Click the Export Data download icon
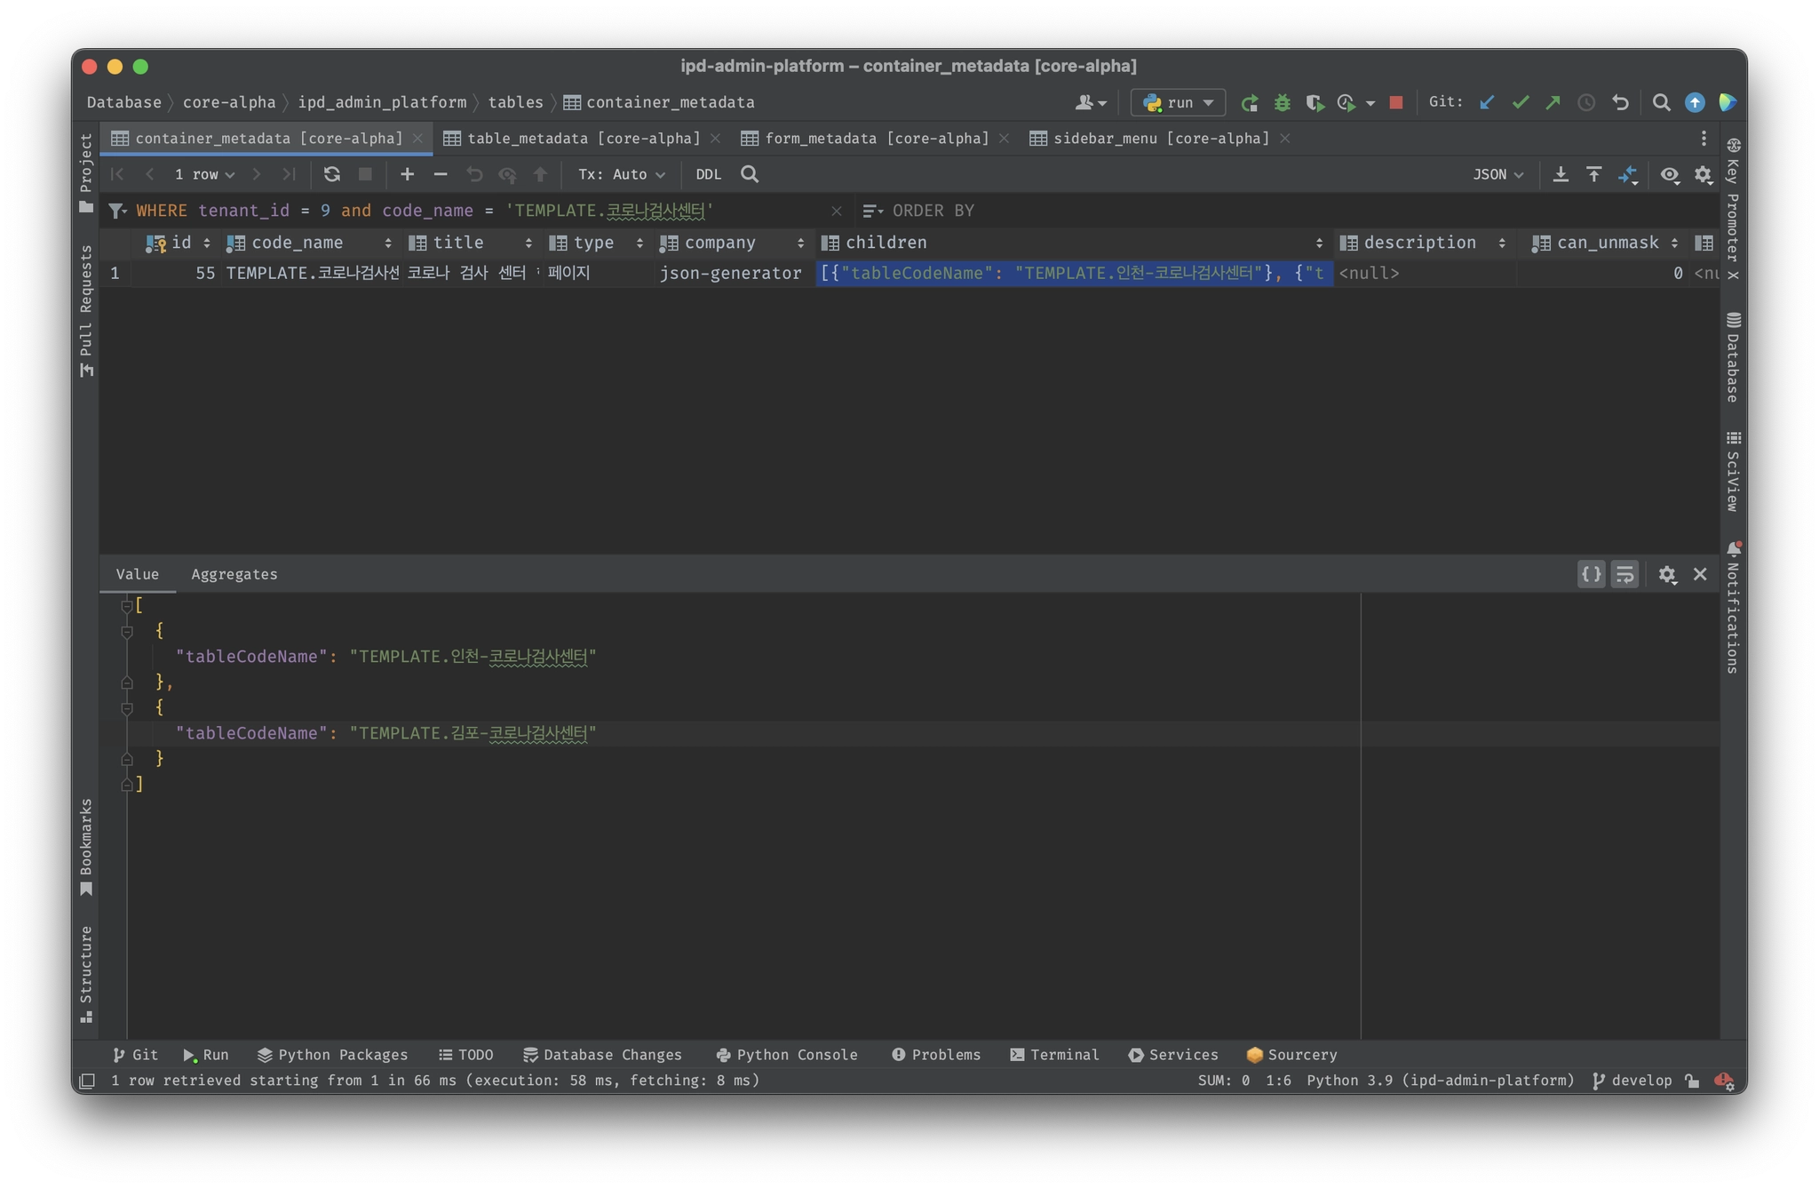Viewport: 1819px width, 1189px height. click(1561, 174)
